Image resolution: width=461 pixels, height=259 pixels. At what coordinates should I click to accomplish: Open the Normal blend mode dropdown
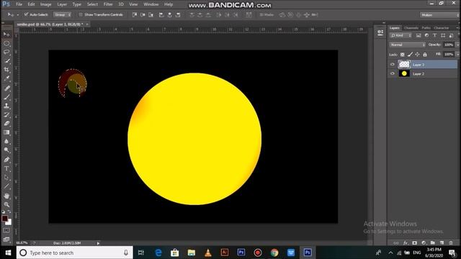click(407, 45)
